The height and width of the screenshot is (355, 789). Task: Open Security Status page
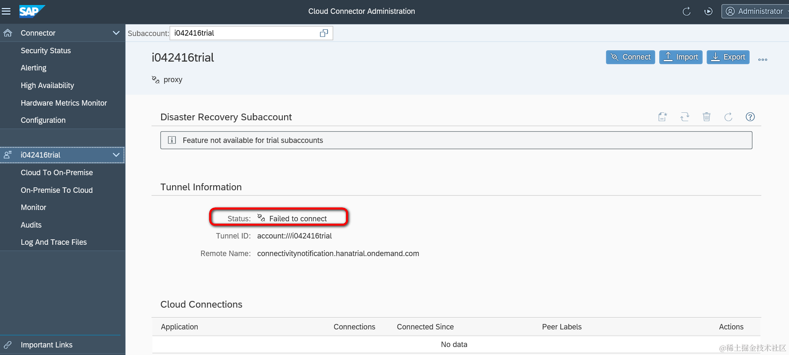pos(46,51)
